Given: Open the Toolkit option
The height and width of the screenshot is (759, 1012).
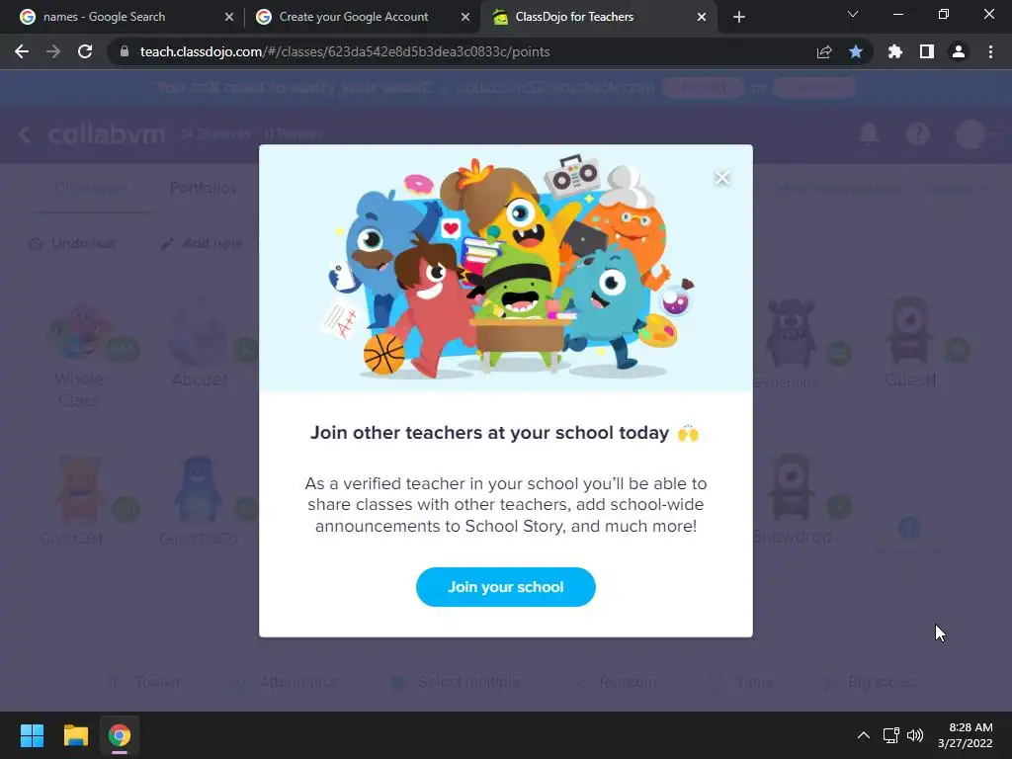Looking at the screenshot, I should [x=144, y=682].
